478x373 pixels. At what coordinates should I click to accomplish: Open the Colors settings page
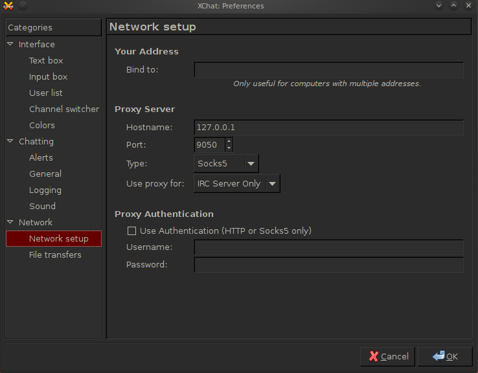42,125
